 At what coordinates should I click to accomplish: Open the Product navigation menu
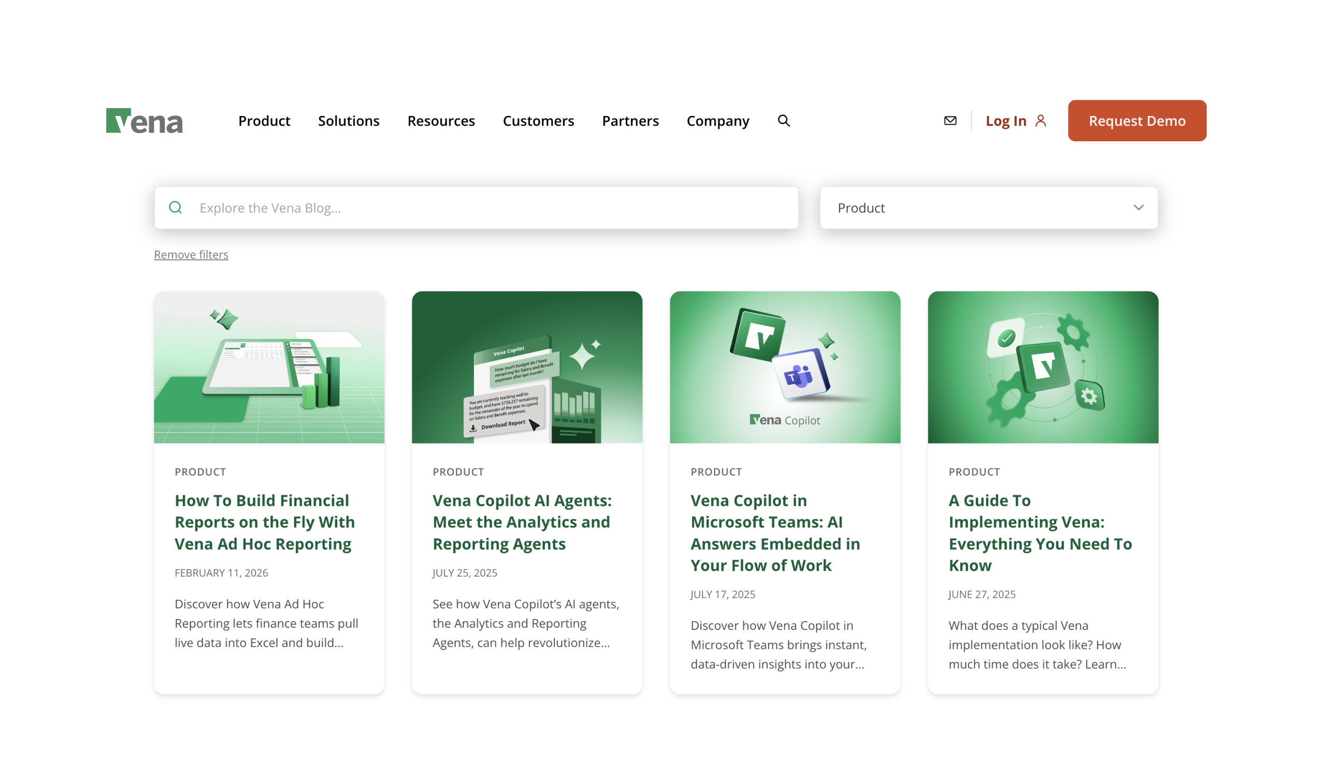[x=264, y=121]
